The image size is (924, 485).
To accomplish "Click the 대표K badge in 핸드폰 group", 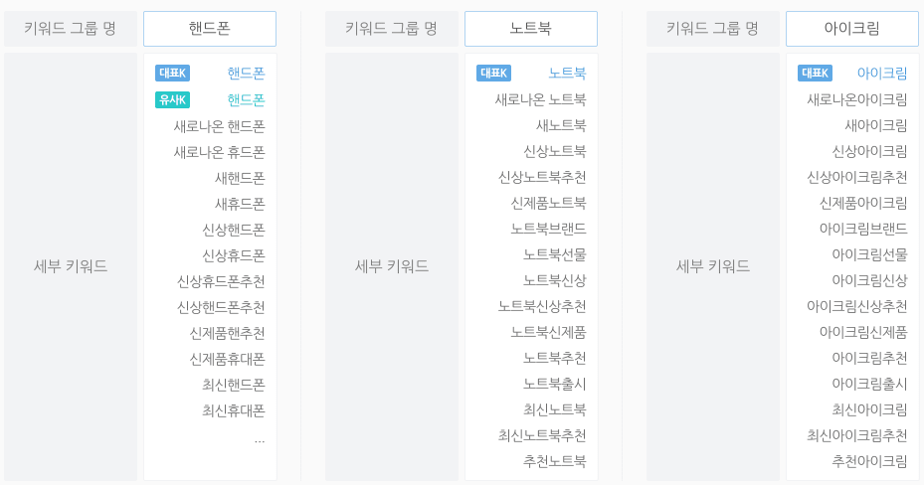I will pyautogui.click(x=172, y=73).
